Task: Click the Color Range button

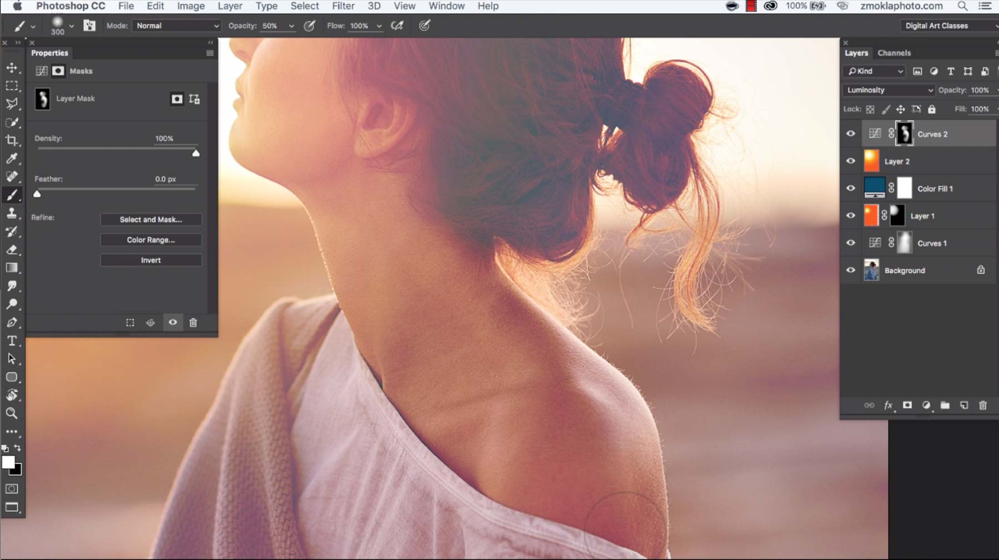Action: pos(151,240)
